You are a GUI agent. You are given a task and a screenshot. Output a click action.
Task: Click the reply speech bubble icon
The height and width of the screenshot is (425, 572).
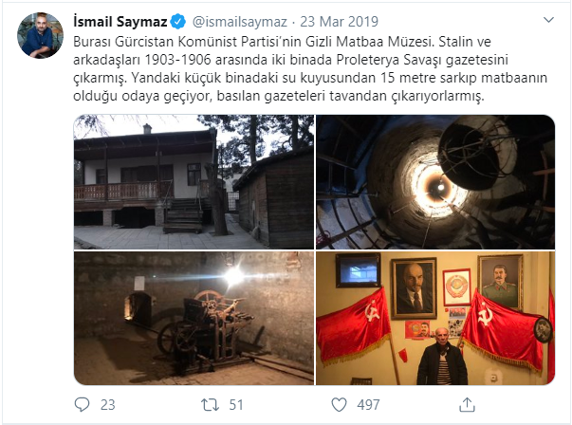[x=82, y=404]
